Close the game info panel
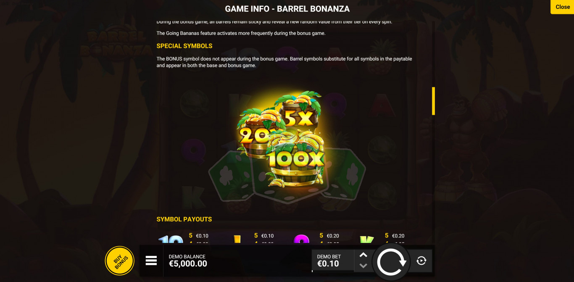 click(562, 7)
